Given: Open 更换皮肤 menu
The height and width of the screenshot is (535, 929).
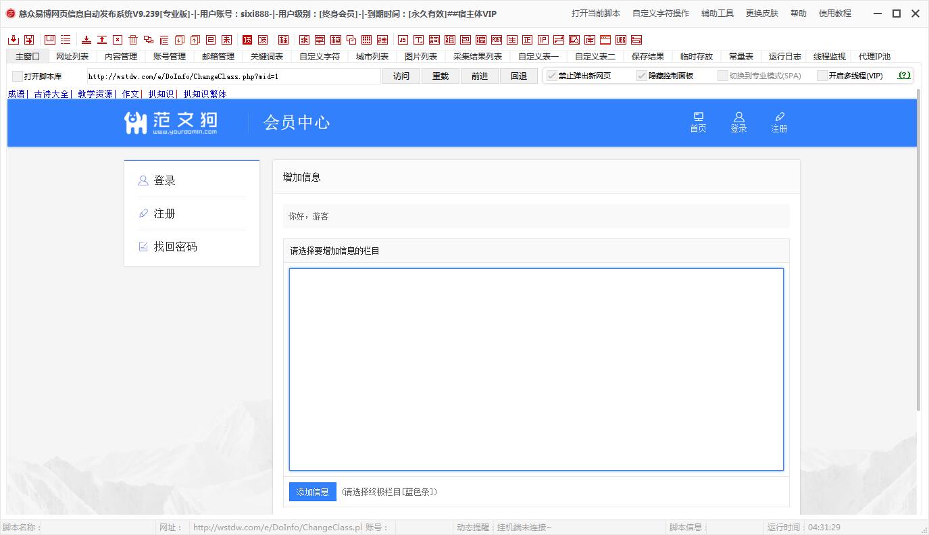Looking at the screenshot, I should 762,14.
